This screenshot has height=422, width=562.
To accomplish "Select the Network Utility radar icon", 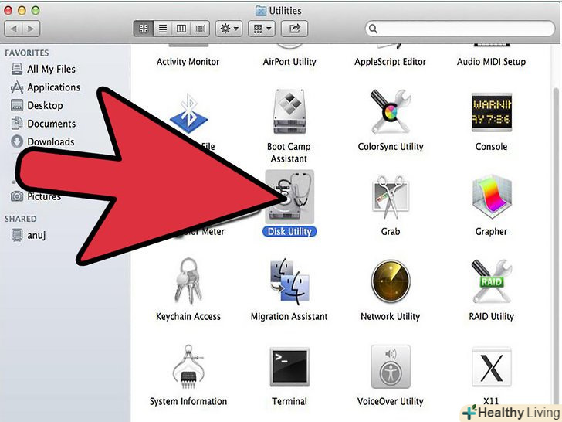I will tap(391, 281).
